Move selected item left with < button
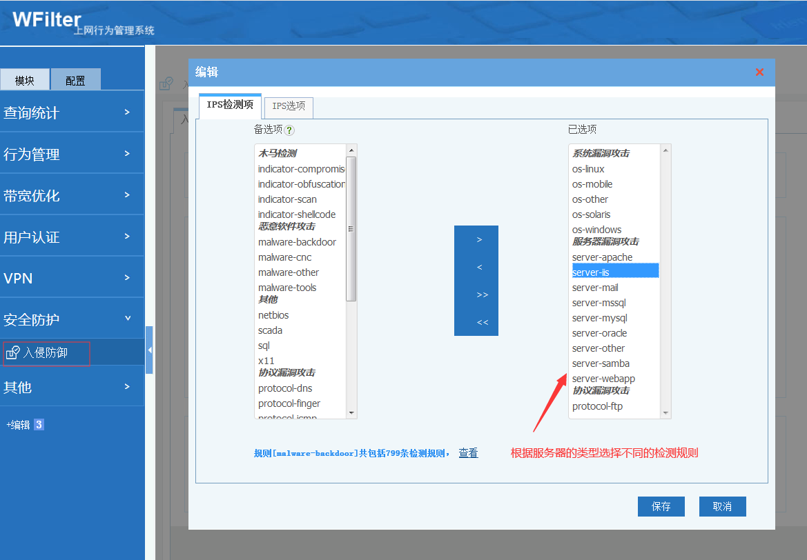807x560 pixels. click(479, 268)
